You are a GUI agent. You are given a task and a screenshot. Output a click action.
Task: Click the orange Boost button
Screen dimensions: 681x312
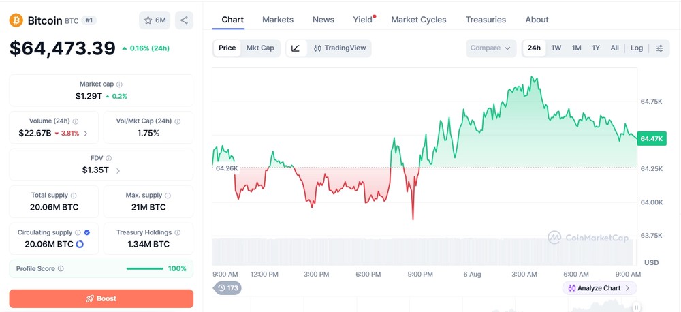point(101,298)
